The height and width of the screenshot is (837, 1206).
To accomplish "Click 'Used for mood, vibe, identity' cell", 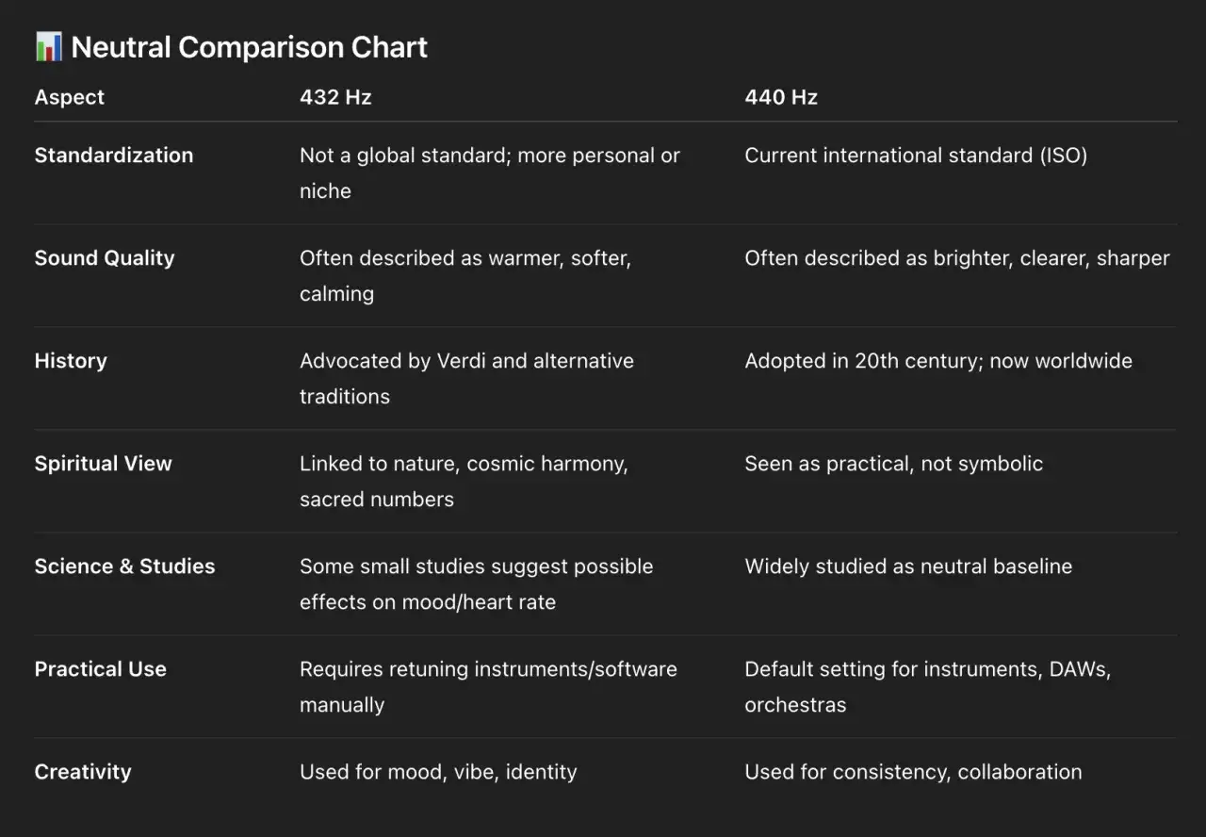I will tap(438, 772).
